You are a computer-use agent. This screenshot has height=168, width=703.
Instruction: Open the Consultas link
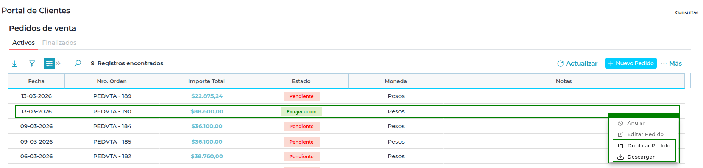tap(686, 12)
